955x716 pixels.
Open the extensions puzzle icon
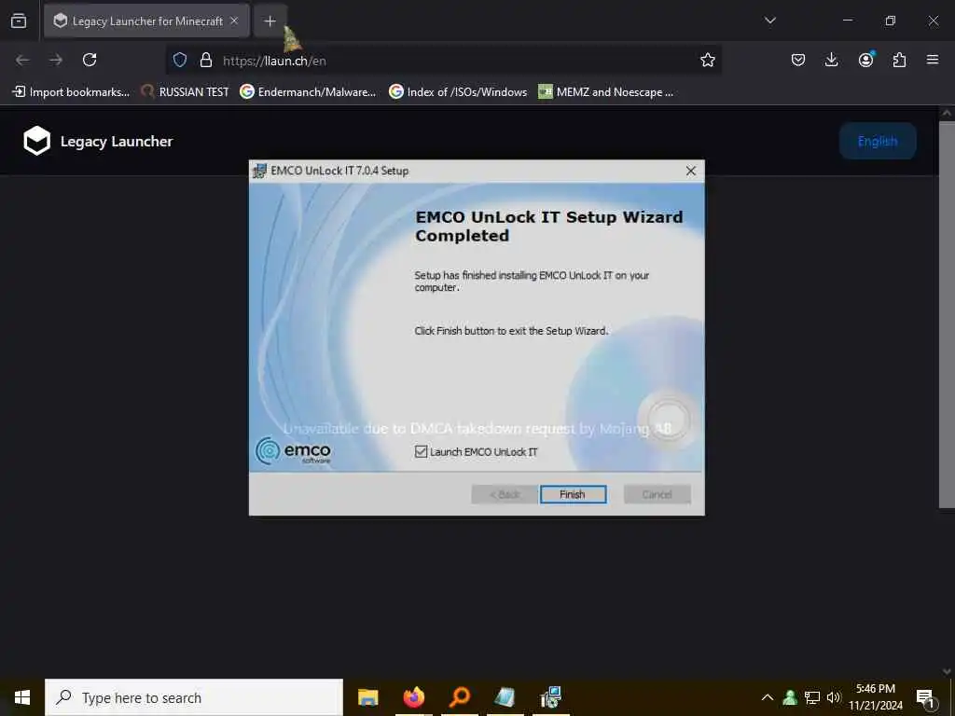tap(899, 60)
